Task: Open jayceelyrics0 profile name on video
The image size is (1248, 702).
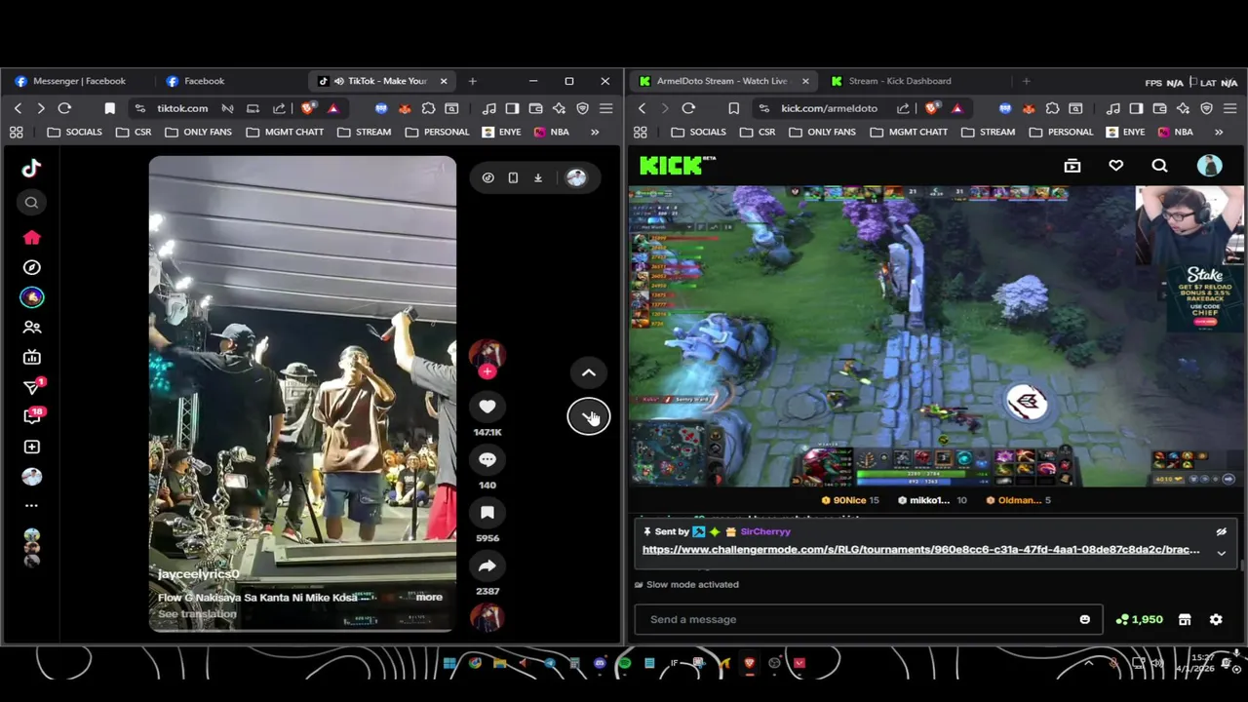Action: pyautogui.click(x=198, y=574)
